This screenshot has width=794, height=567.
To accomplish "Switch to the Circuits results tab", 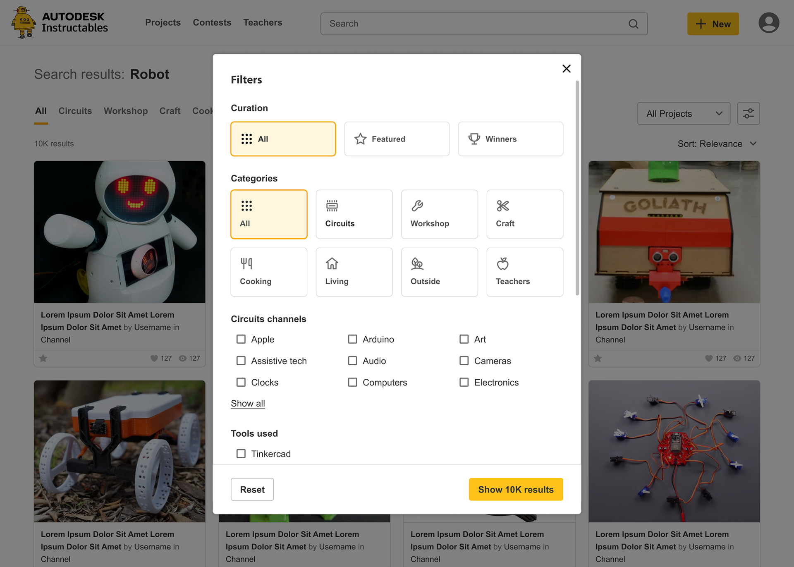I will 75,111.
